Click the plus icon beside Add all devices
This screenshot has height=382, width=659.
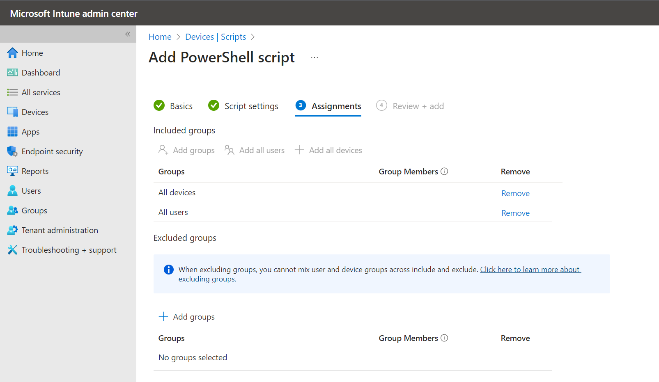click(299, 150)
